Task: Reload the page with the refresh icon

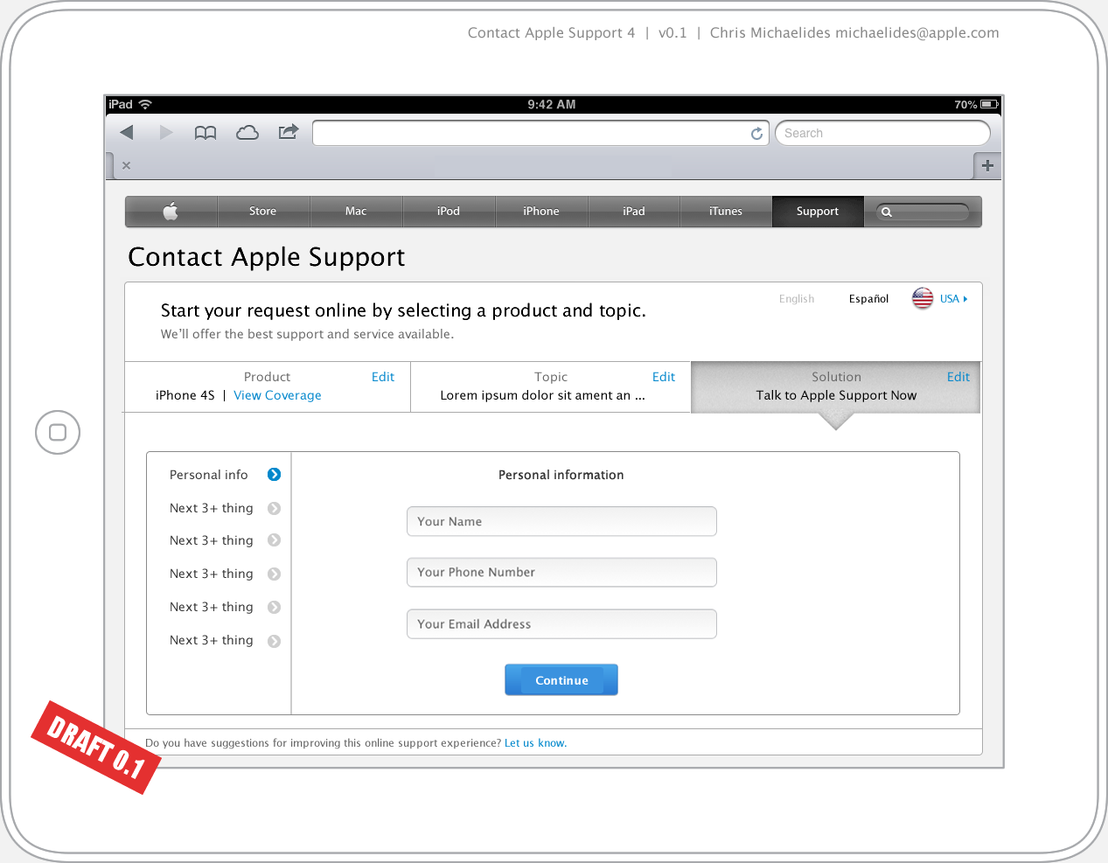Action: coord(756,134)
